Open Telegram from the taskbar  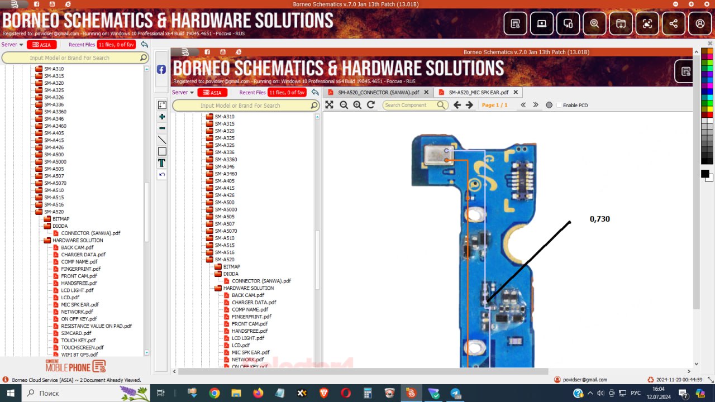click(x=455, y=393)
